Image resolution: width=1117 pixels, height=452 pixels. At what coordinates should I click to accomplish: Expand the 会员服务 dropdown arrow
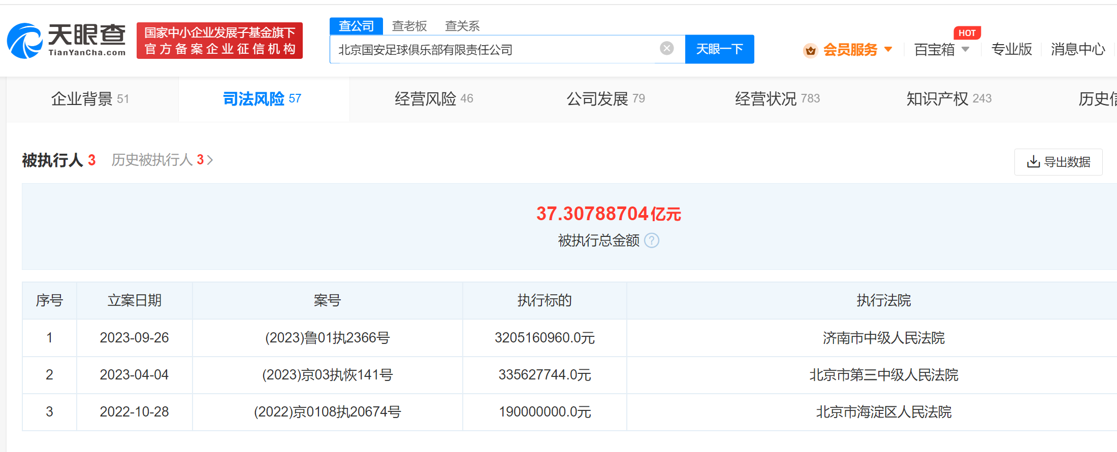click(x=888, y=49)
